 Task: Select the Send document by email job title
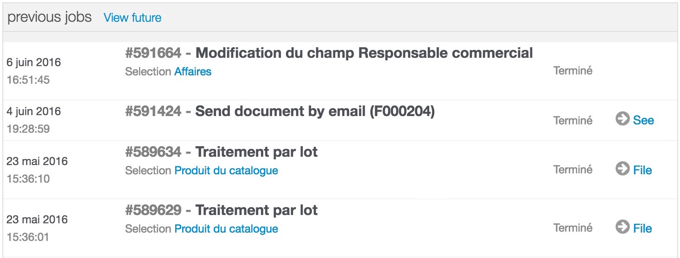tap(280, 111)
